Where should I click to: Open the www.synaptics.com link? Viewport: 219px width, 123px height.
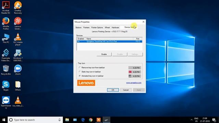(134, 83)
